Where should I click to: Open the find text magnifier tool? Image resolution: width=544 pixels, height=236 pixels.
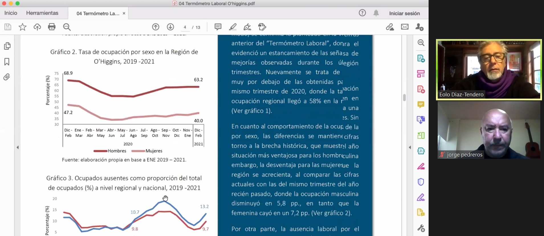[67, 27]
